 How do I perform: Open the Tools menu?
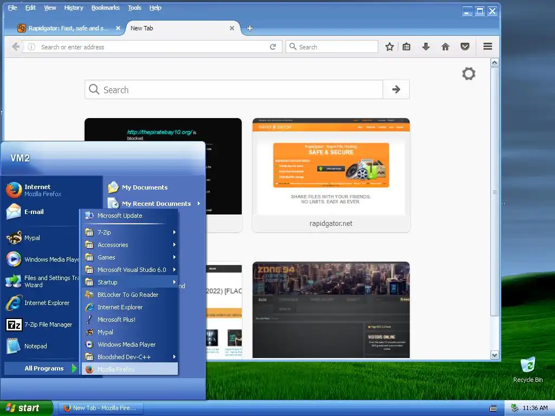coord(134,8)
